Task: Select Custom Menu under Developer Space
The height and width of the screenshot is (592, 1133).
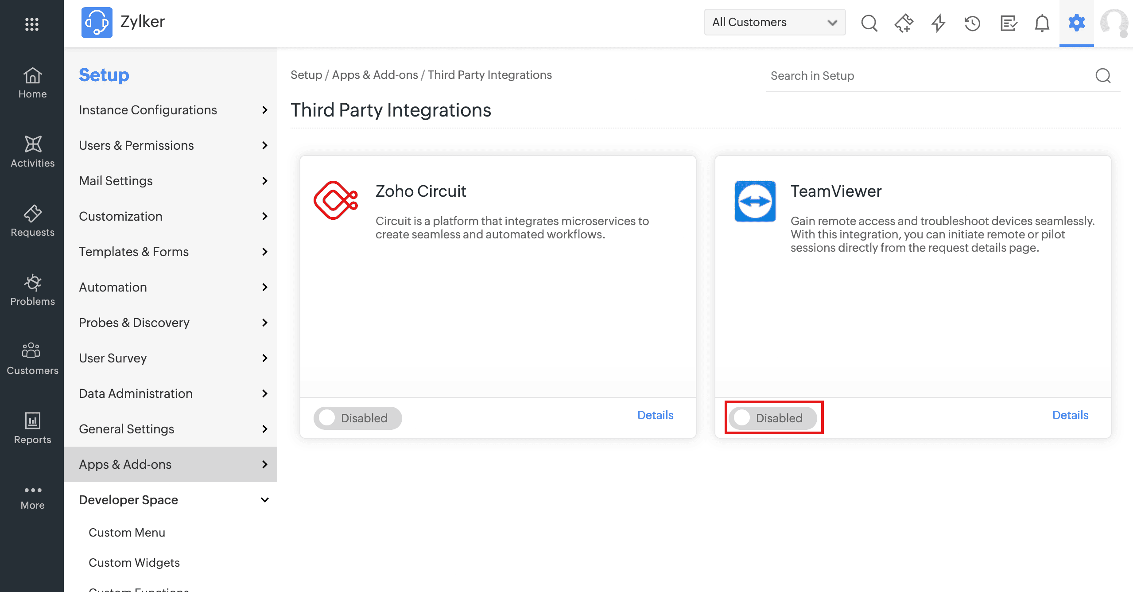Action: (127, 533)
